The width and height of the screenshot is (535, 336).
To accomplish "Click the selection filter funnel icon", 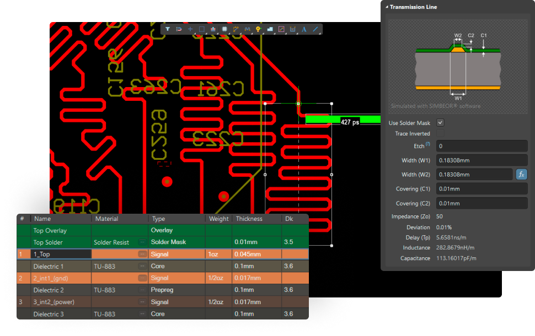I will click(x=168, y=29).
